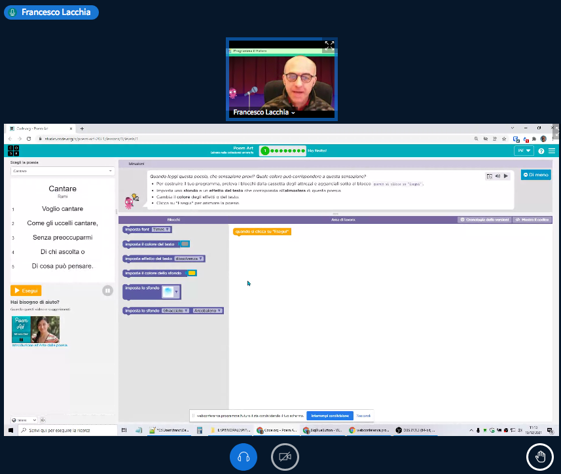This screenshot has width=561, height=474.
Task: Expand the webcam video to fullscreen
Action: (x=329, y=45)
